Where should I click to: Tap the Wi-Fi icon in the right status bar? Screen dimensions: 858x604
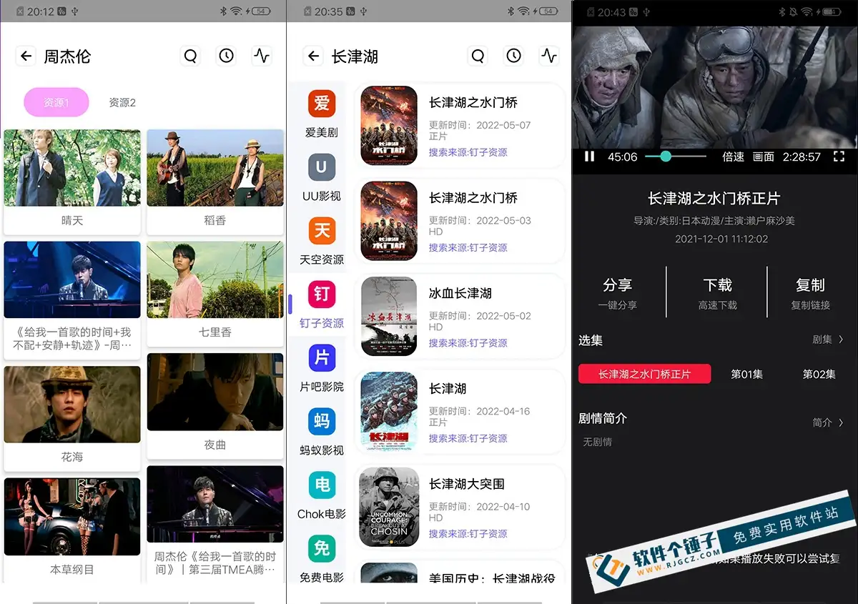(807, 11)
